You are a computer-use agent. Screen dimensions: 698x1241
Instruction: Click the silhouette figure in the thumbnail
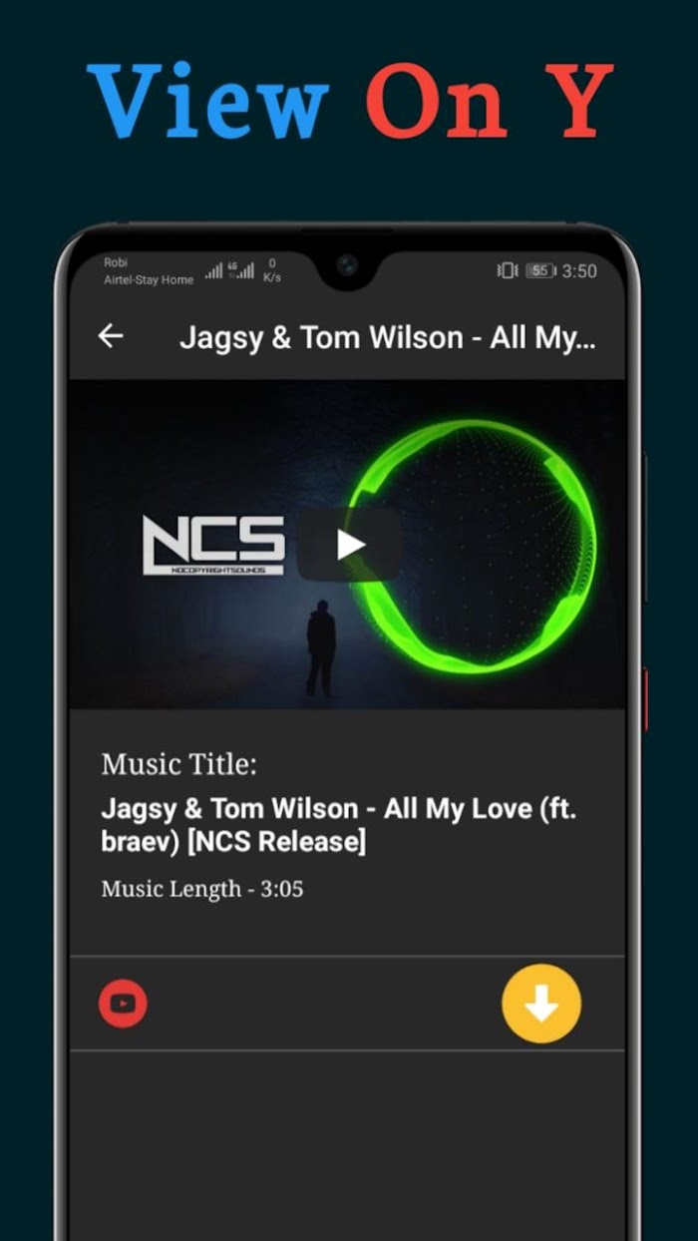(x=320, y=647)
